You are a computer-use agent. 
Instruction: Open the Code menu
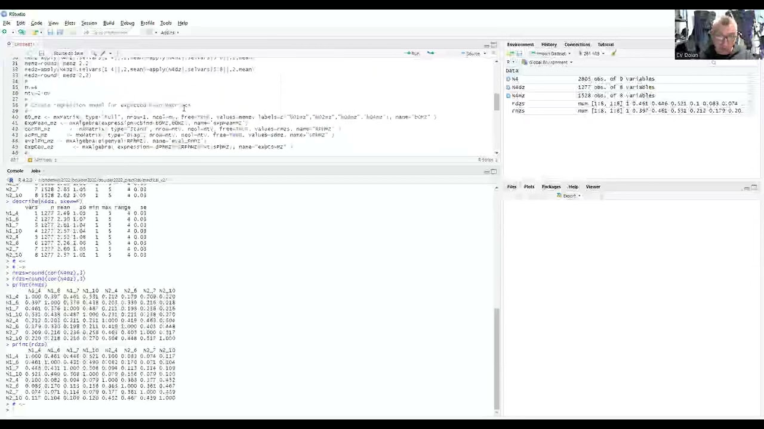click(x=36, y=23)
